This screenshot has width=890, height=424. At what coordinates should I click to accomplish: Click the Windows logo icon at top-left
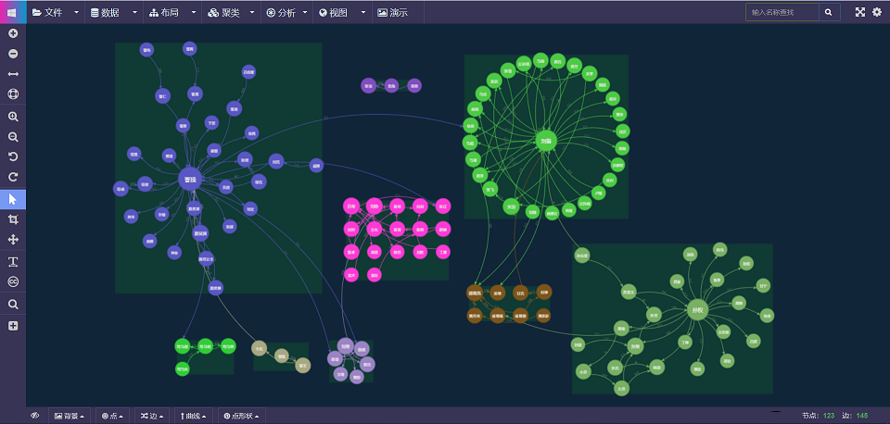12,12
